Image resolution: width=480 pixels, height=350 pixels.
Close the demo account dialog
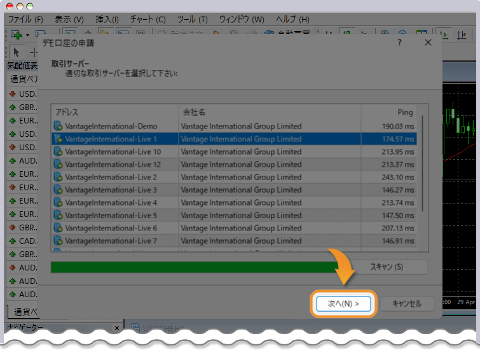coord(428,42)
